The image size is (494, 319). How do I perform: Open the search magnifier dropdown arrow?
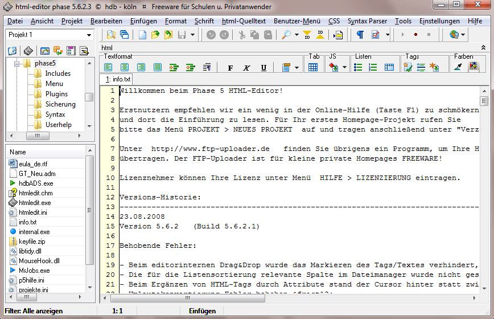(x=297, y=35)
